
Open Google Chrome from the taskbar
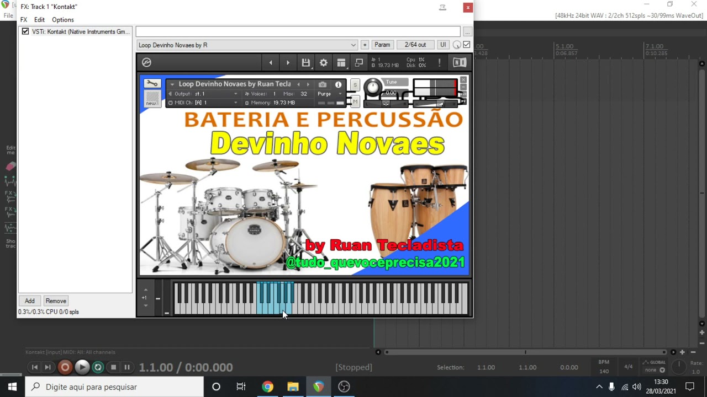click(x=267, y=387)
